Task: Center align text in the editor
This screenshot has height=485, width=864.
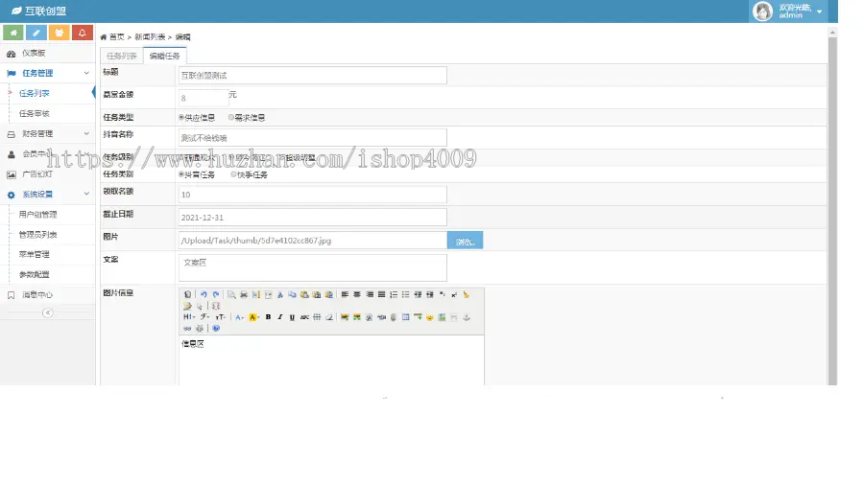Action: (357, 295)
